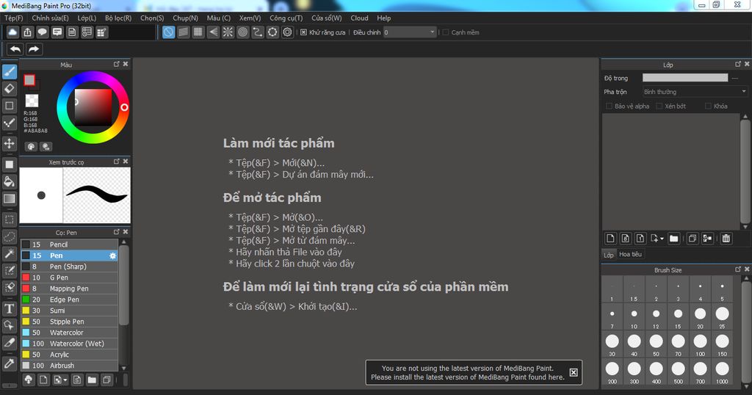Viewport: 752px width, 395px height.
Task: Select the rectangular Selection tool
Action: [x=9, y=220]
